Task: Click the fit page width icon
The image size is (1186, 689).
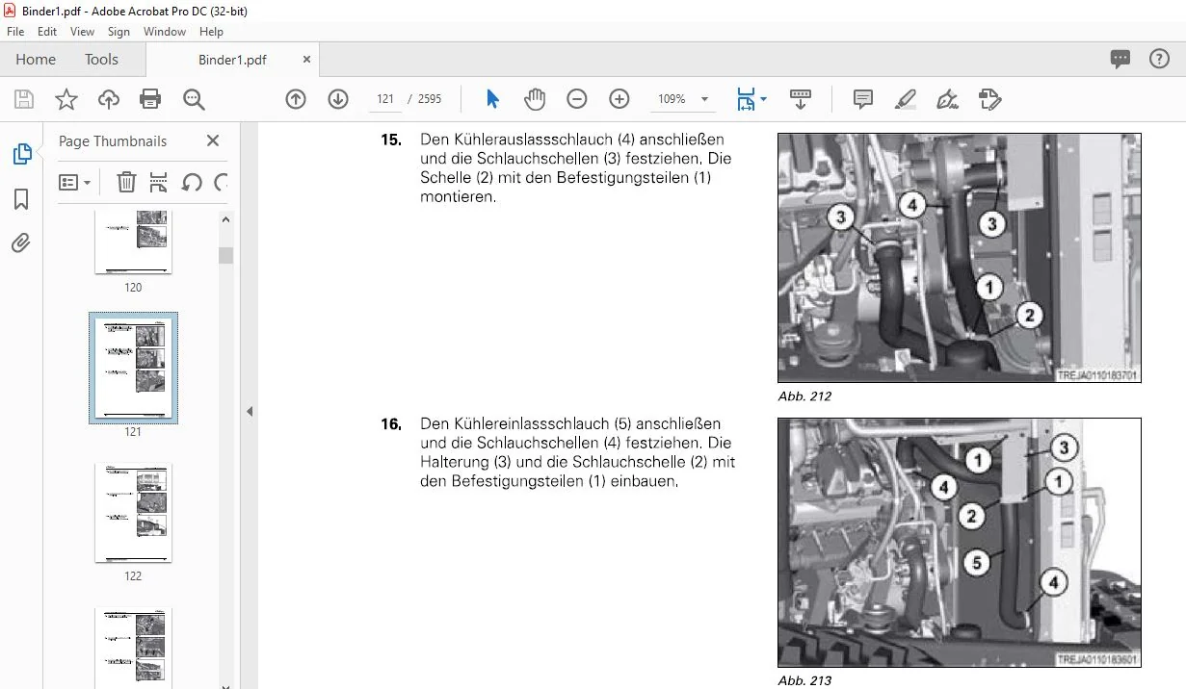Action: coord(746,99)
